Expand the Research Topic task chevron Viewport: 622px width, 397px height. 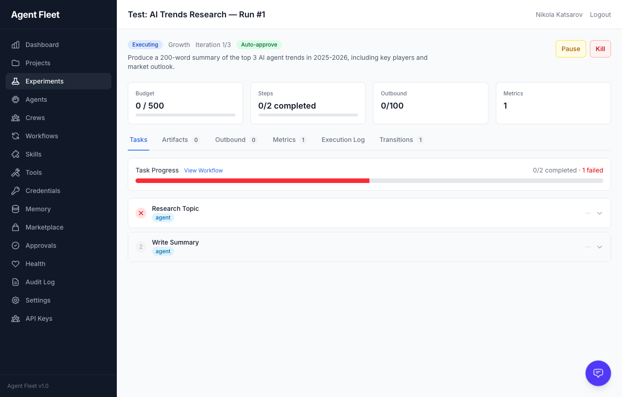pos(600,213)
